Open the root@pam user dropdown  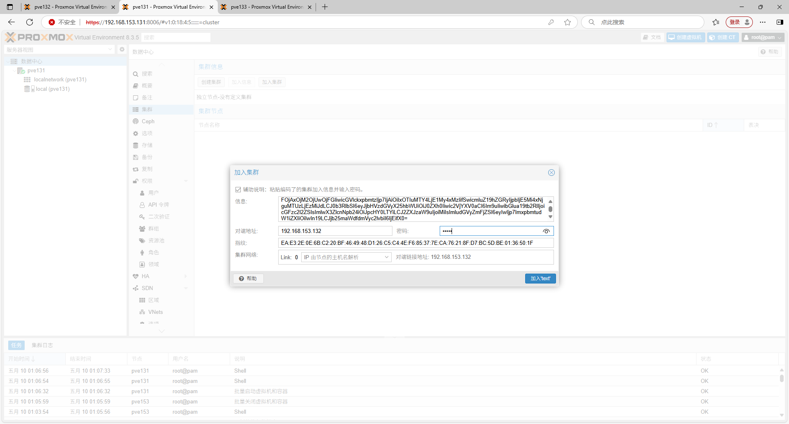[763, 37]
